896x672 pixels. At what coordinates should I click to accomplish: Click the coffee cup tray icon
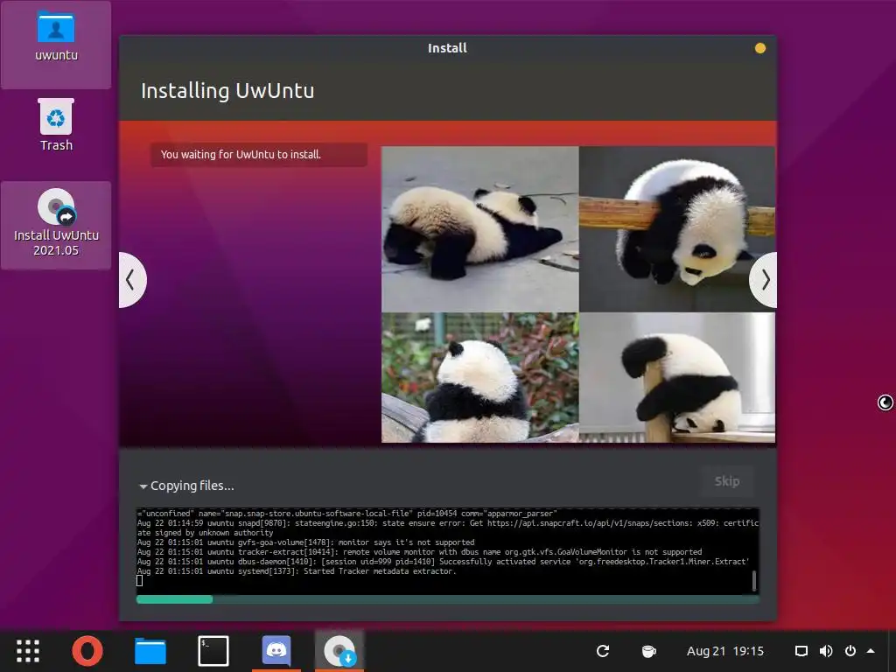648,651
